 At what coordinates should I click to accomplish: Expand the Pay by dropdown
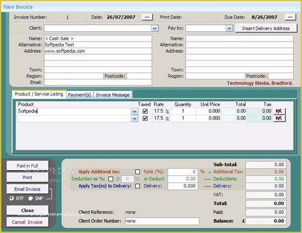229,28
